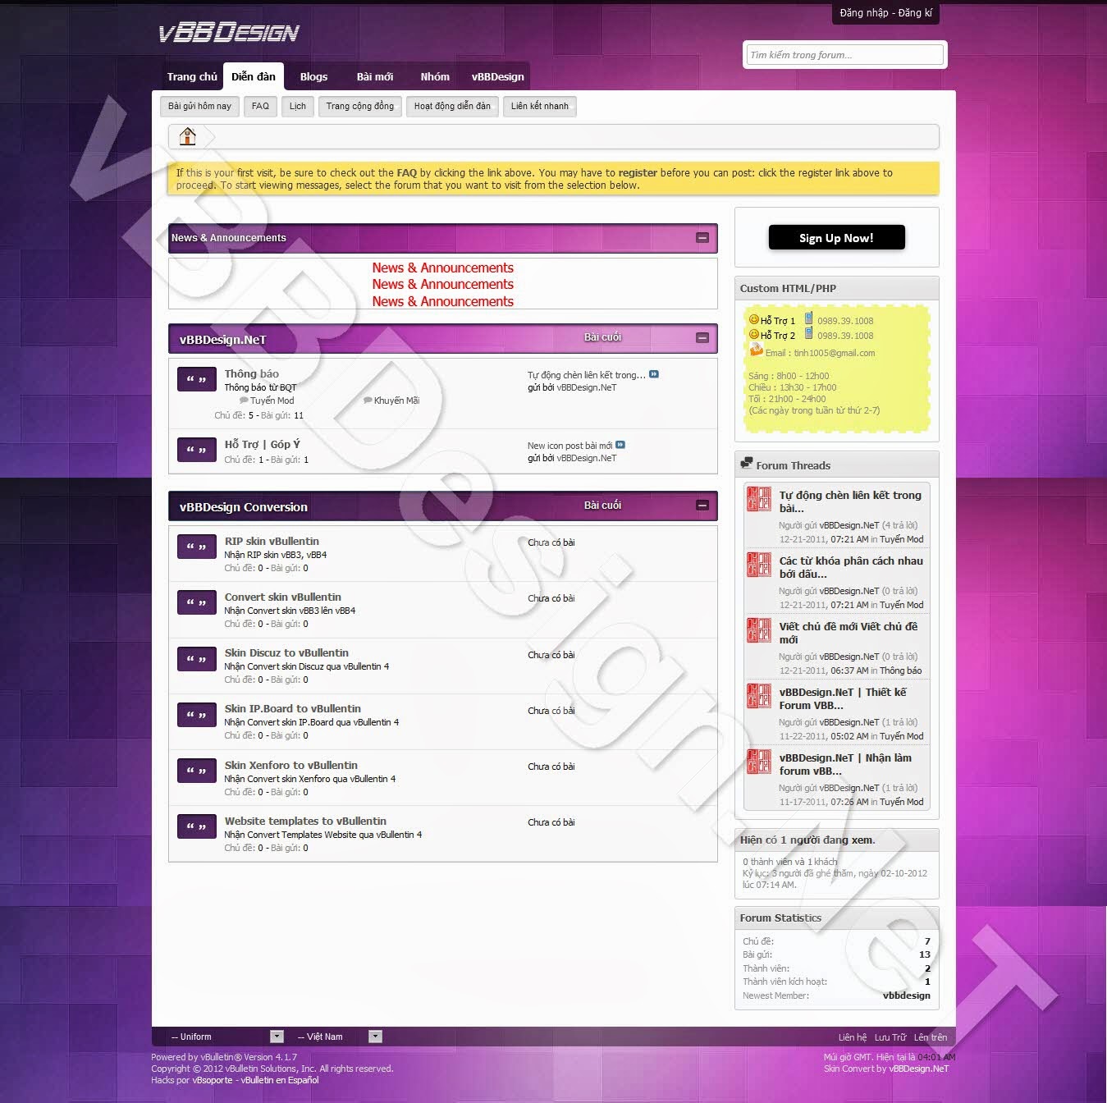The height and width of the screenshot is (1103, 1107).
Task: Click the FAQ link in the notice
Action: point(407,173)
